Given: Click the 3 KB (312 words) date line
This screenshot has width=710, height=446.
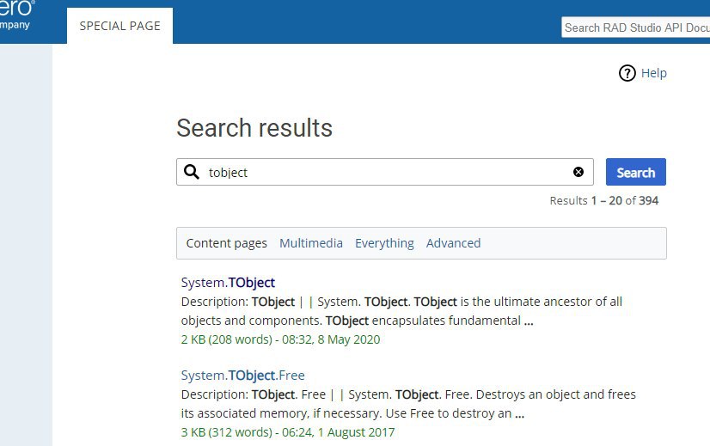Looking at the screenshot, I should 288,432.
